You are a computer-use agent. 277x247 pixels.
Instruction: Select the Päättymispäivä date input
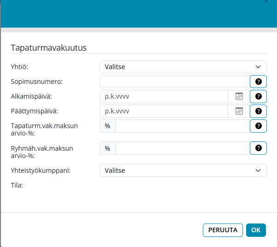coord(164,111)
